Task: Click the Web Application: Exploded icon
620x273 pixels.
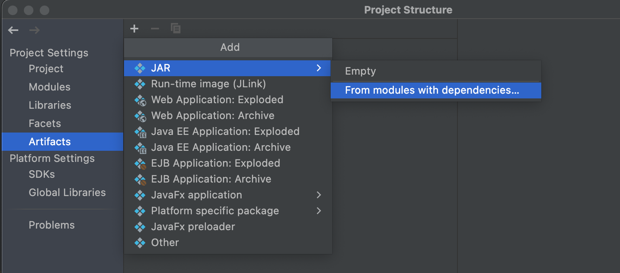Action: click(x=140, y=100)
